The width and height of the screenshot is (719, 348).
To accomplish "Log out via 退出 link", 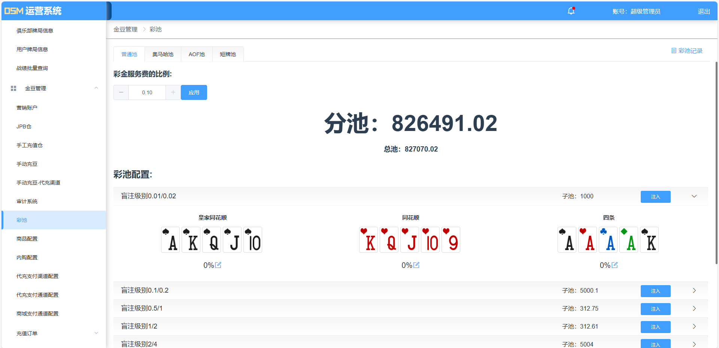I will coord(703,11).
